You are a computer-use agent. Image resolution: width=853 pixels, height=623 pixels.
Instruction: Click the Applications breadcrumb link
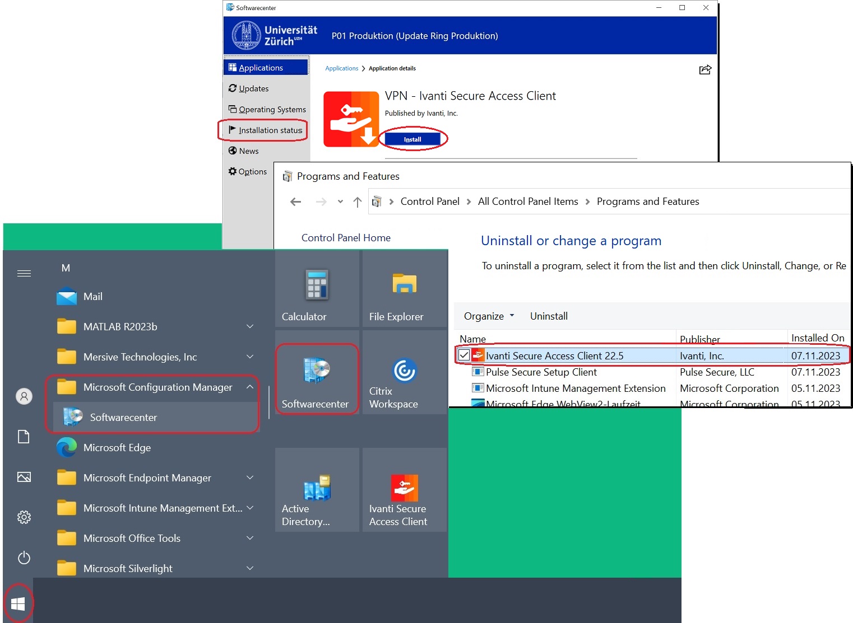pos(341,68)
